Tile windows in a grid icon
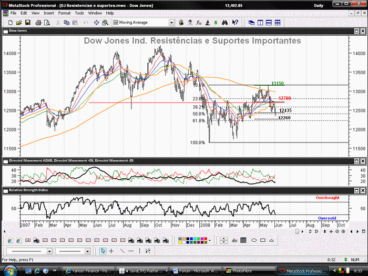The height and width of the screenshot is (276, 368). [x=278, y=23]
